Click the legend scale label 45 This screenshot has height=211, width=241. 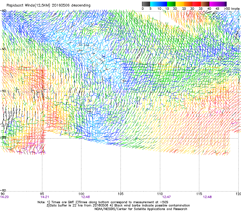[x=217, y=9]
